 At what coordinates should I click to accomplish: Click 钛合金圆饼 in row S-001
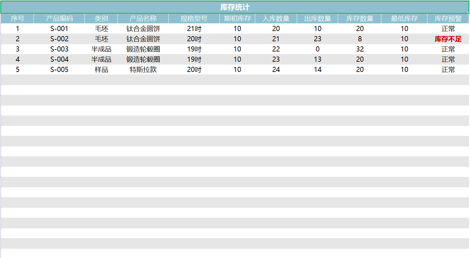[143, 29]
